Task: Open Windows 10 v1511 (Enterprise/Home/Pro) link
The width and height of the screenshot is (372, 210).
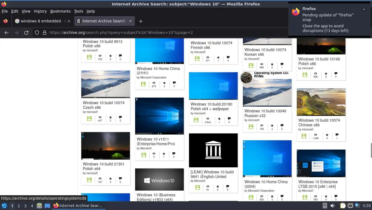Action: pos(156,141)
